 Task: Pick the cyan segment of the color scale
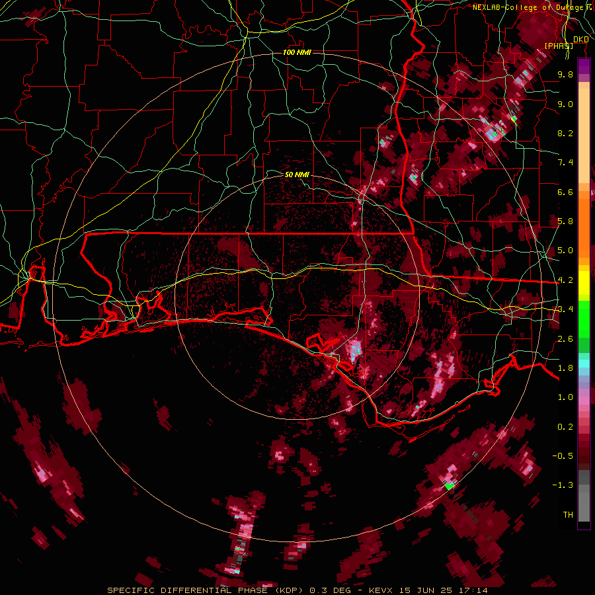pyautogui.click(x=584, y=364)
